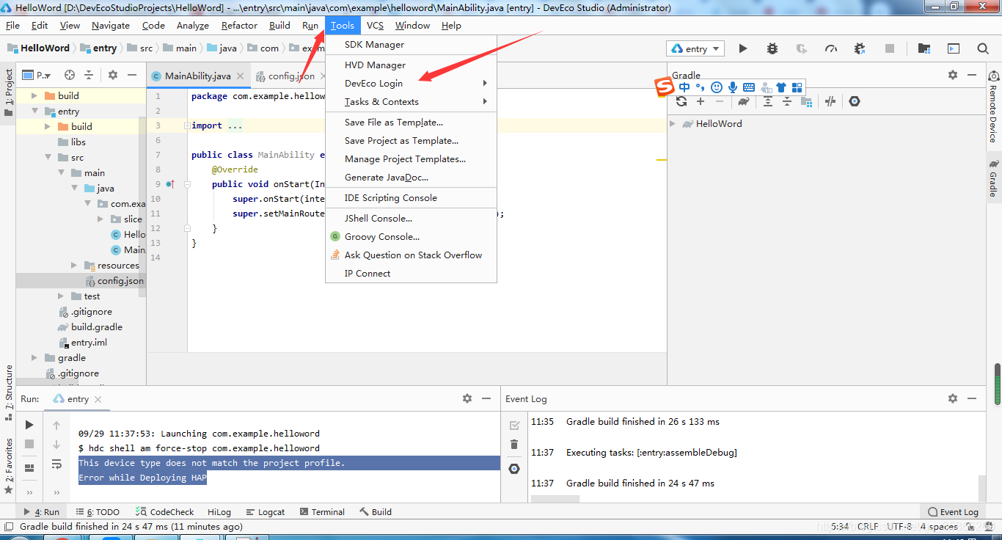The height and width of the screenshot is (540, 1002).
Task: Expand all nodes in Gradle panel
Action: click(768, 101)
